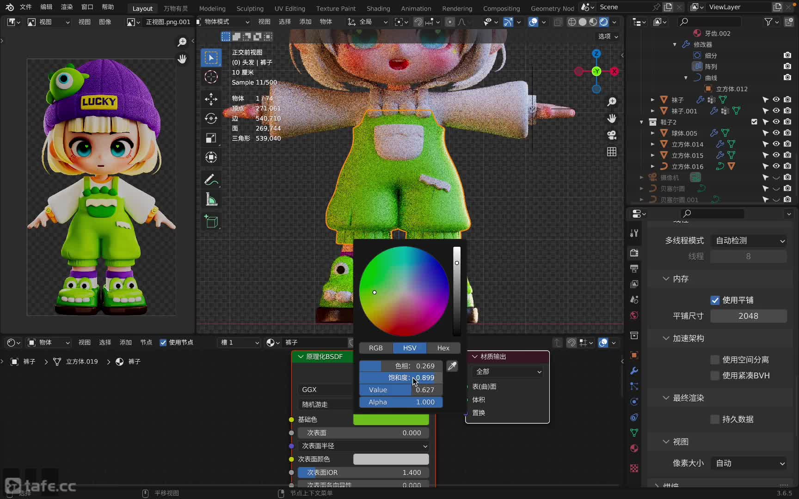Switch orthographic/perspective grid icon

point(612,152)
